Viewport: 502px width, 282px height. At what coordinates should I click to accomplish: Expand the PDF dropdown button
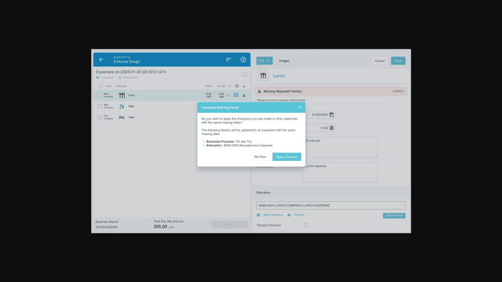(x=264, y=61)
